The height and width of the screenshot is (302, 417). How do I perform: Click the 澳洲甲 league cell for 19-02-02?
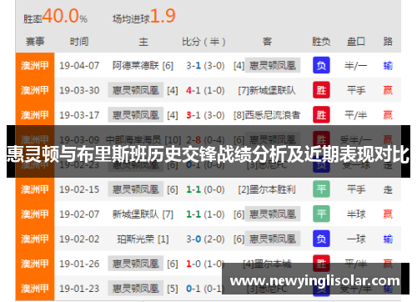(35, 239)
